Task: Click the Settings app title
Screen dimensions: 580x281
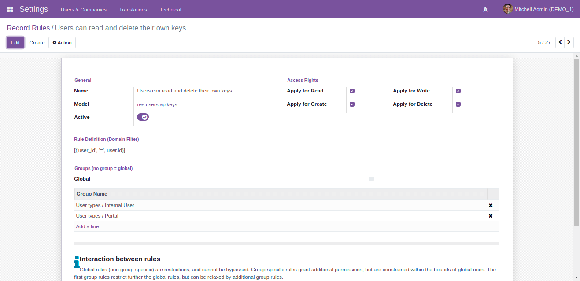Action: 33,9
